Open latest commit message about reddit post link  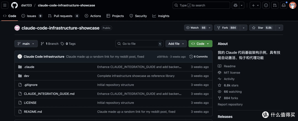click(105, 57)
